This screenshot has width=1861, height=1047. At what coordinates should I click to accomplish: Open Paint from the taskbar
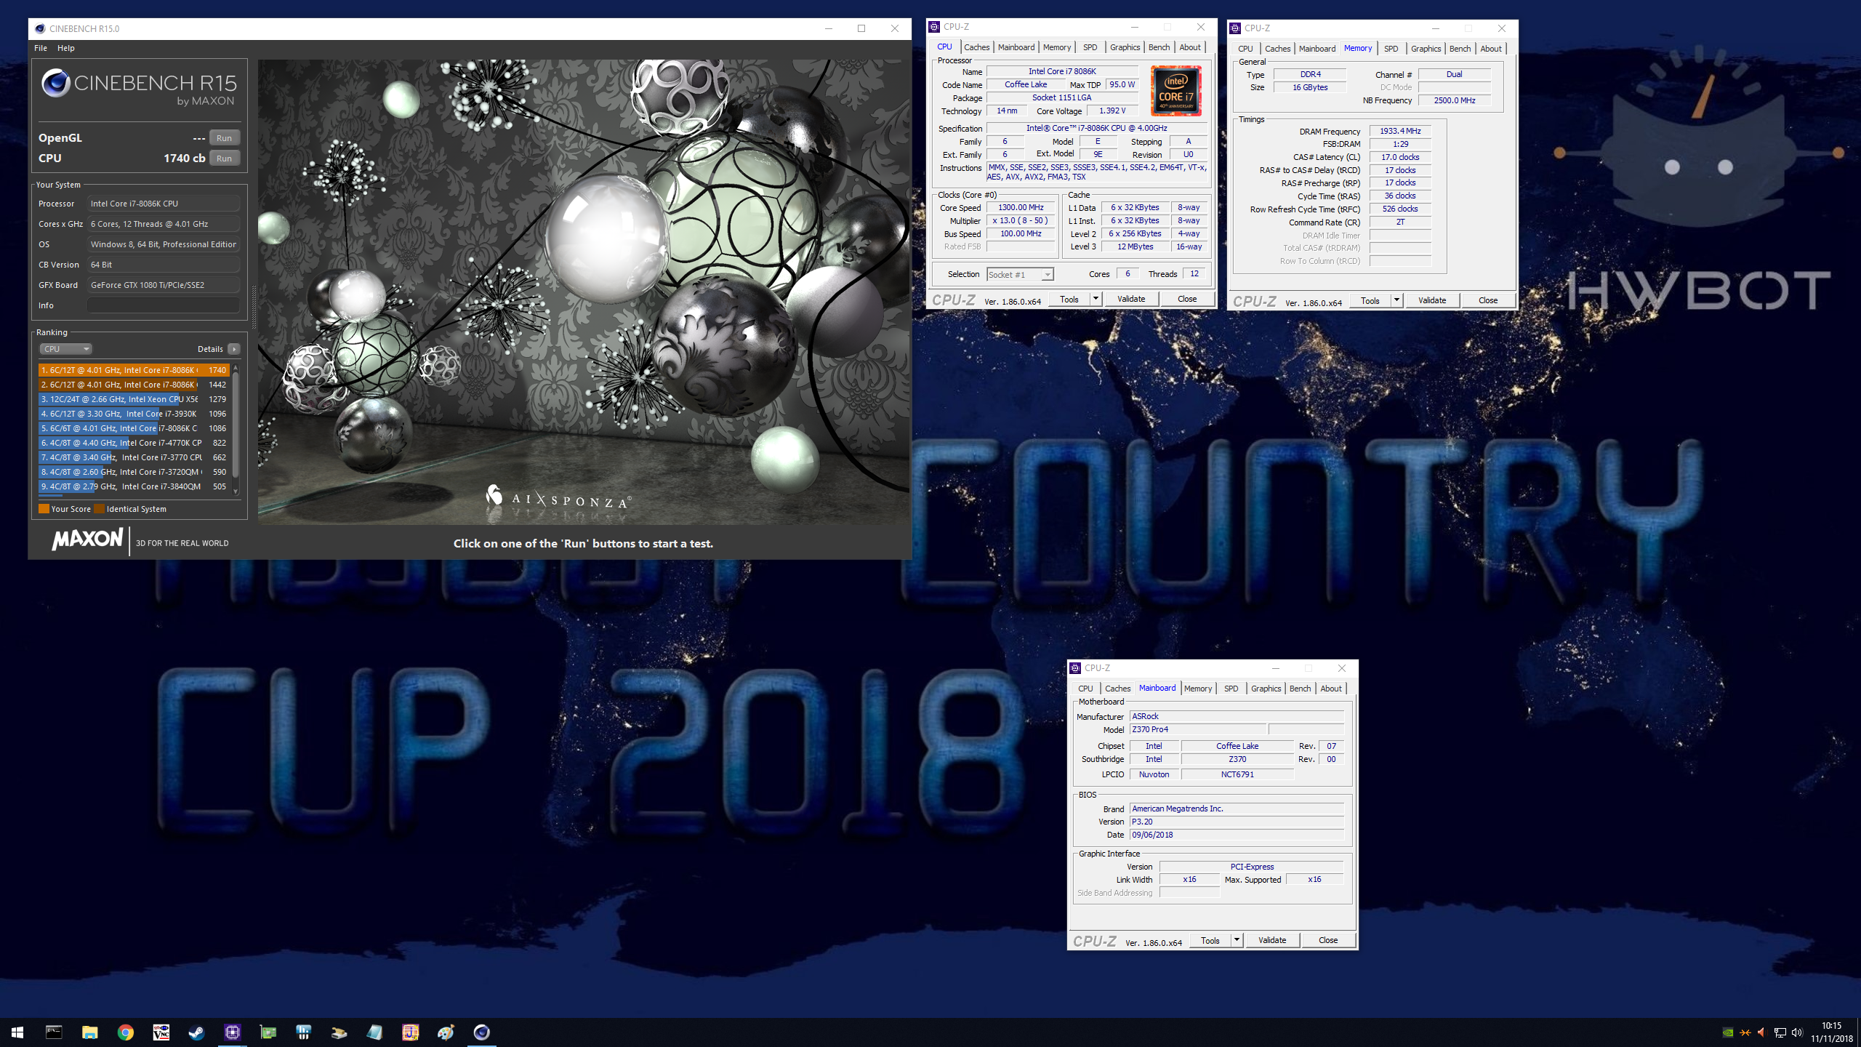tap(446, 1032)
